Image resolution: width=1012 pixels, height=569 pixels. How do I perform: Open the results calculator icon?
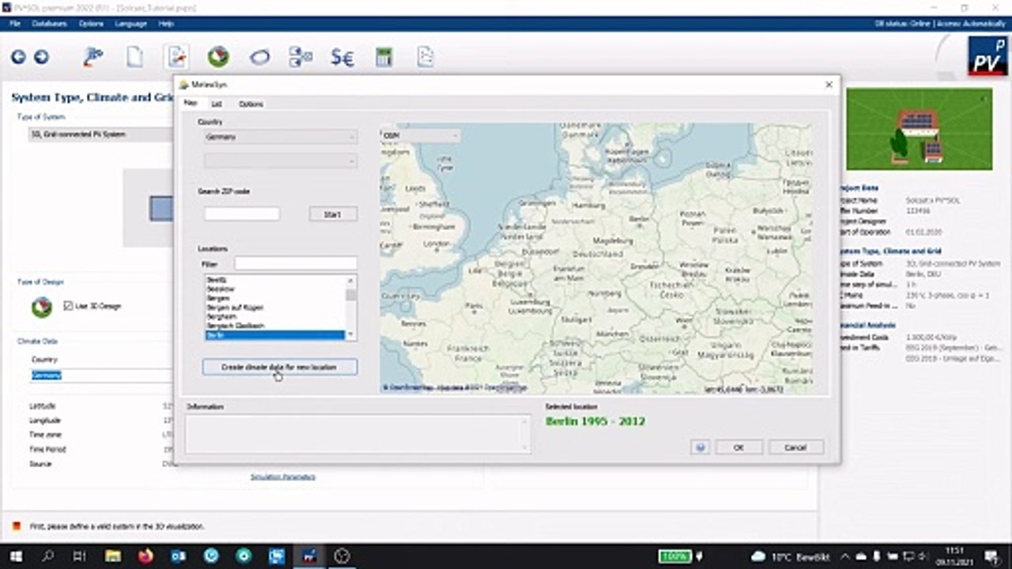384,57
